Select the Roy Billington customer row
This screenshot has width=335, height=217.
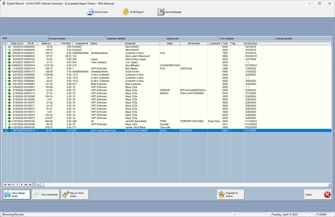pos(167,66)
